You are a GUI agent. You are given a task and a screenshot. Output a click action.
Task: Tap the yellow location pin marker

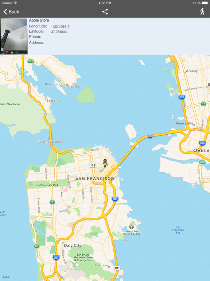(105, 163)
